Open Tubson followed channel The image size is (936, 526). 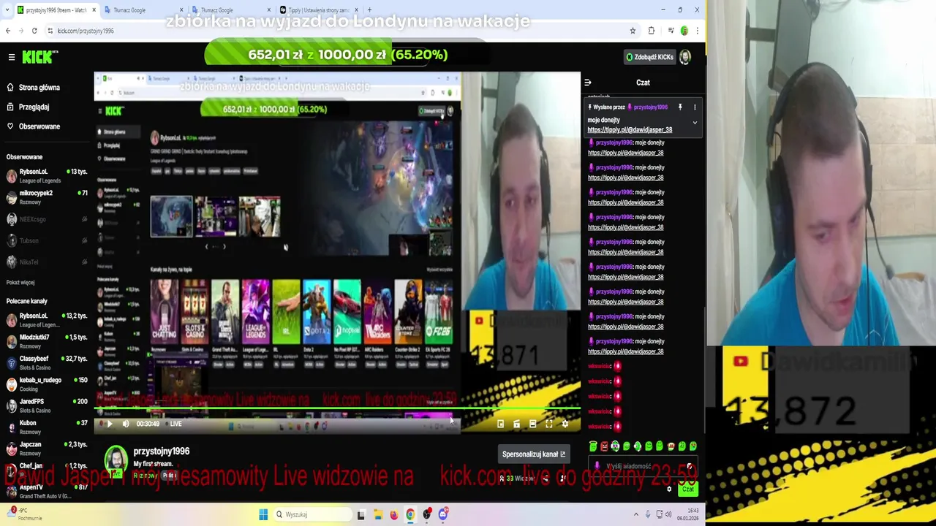(45, 240)
